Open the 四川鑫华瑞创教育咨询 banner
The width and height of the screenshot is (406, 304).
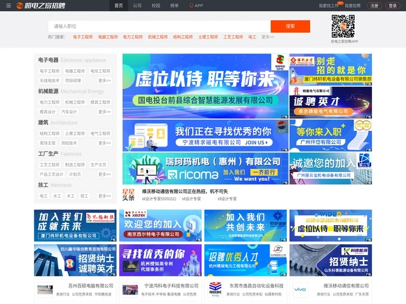tap(75, 260)
